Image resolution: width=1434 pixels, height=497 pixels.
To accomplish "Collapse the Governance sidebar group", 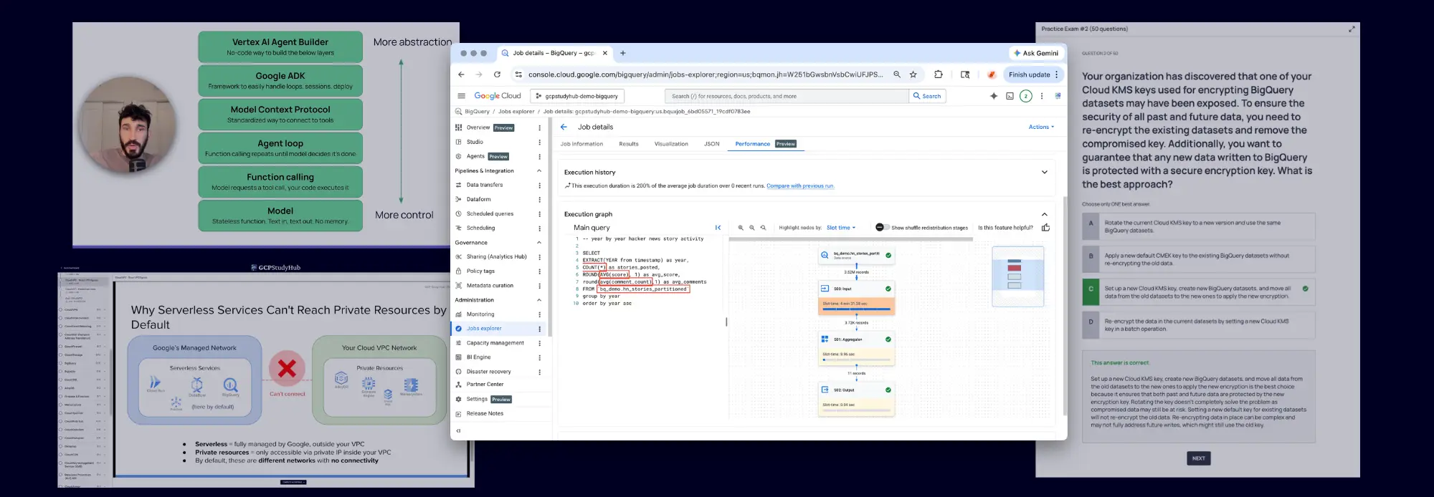I will (539, 243).
